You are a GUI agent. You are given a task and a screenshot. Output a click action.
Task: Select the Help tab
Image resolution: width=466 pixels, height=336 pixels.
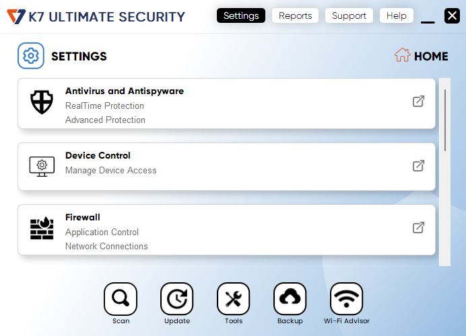coord(397,15)
